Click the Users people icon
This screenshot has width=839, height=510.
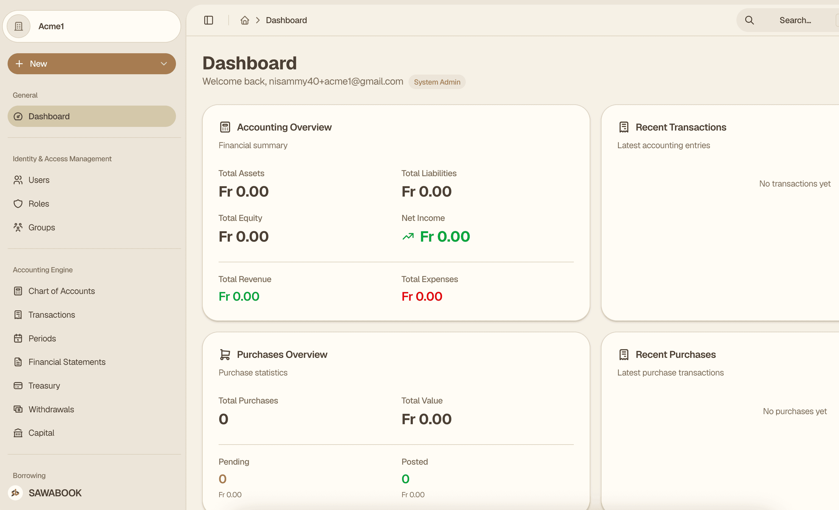point(18,180)
